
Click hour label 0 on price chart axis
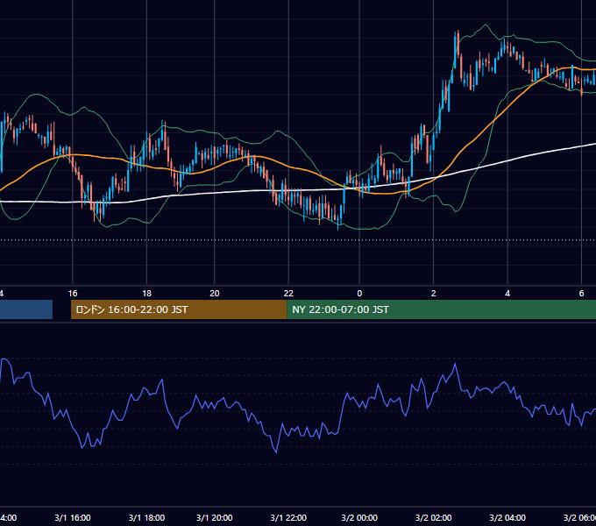359,294
